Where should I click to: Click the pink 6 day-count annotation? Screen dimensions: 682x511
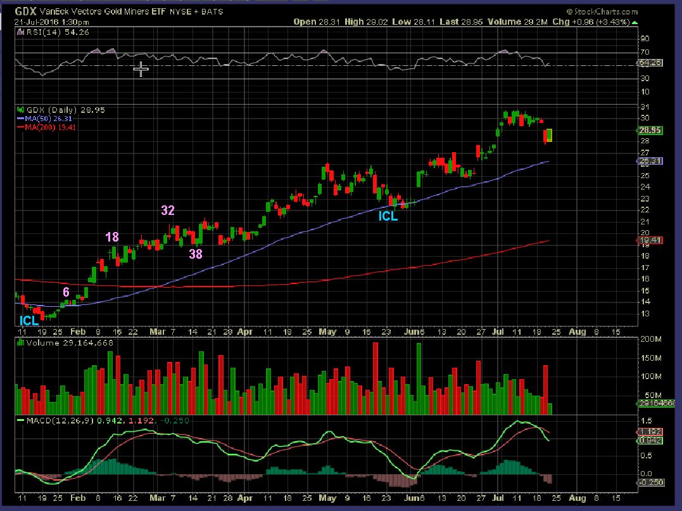pos(66,292)
